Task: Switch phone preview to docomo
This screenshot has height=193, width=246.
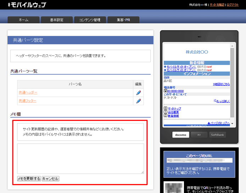Action: (x=181, y=135)
